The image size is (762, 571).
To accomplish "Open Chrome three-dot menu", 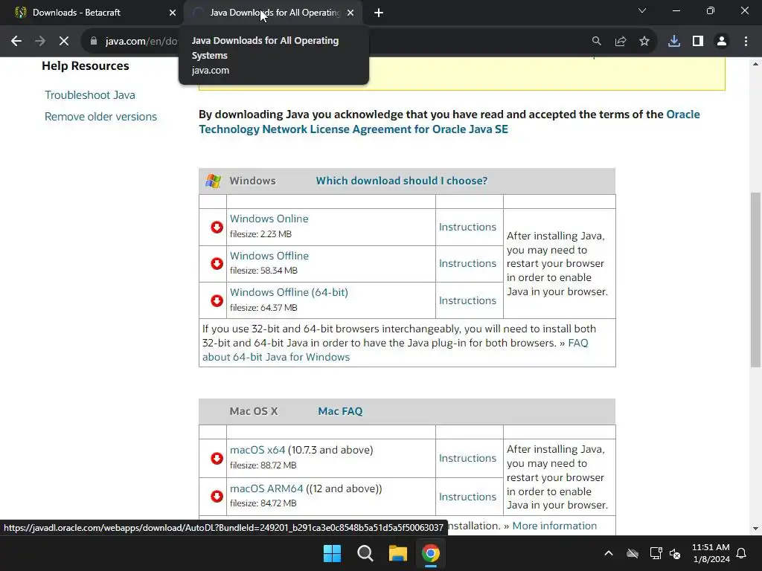I will click(x=746, y=42).
